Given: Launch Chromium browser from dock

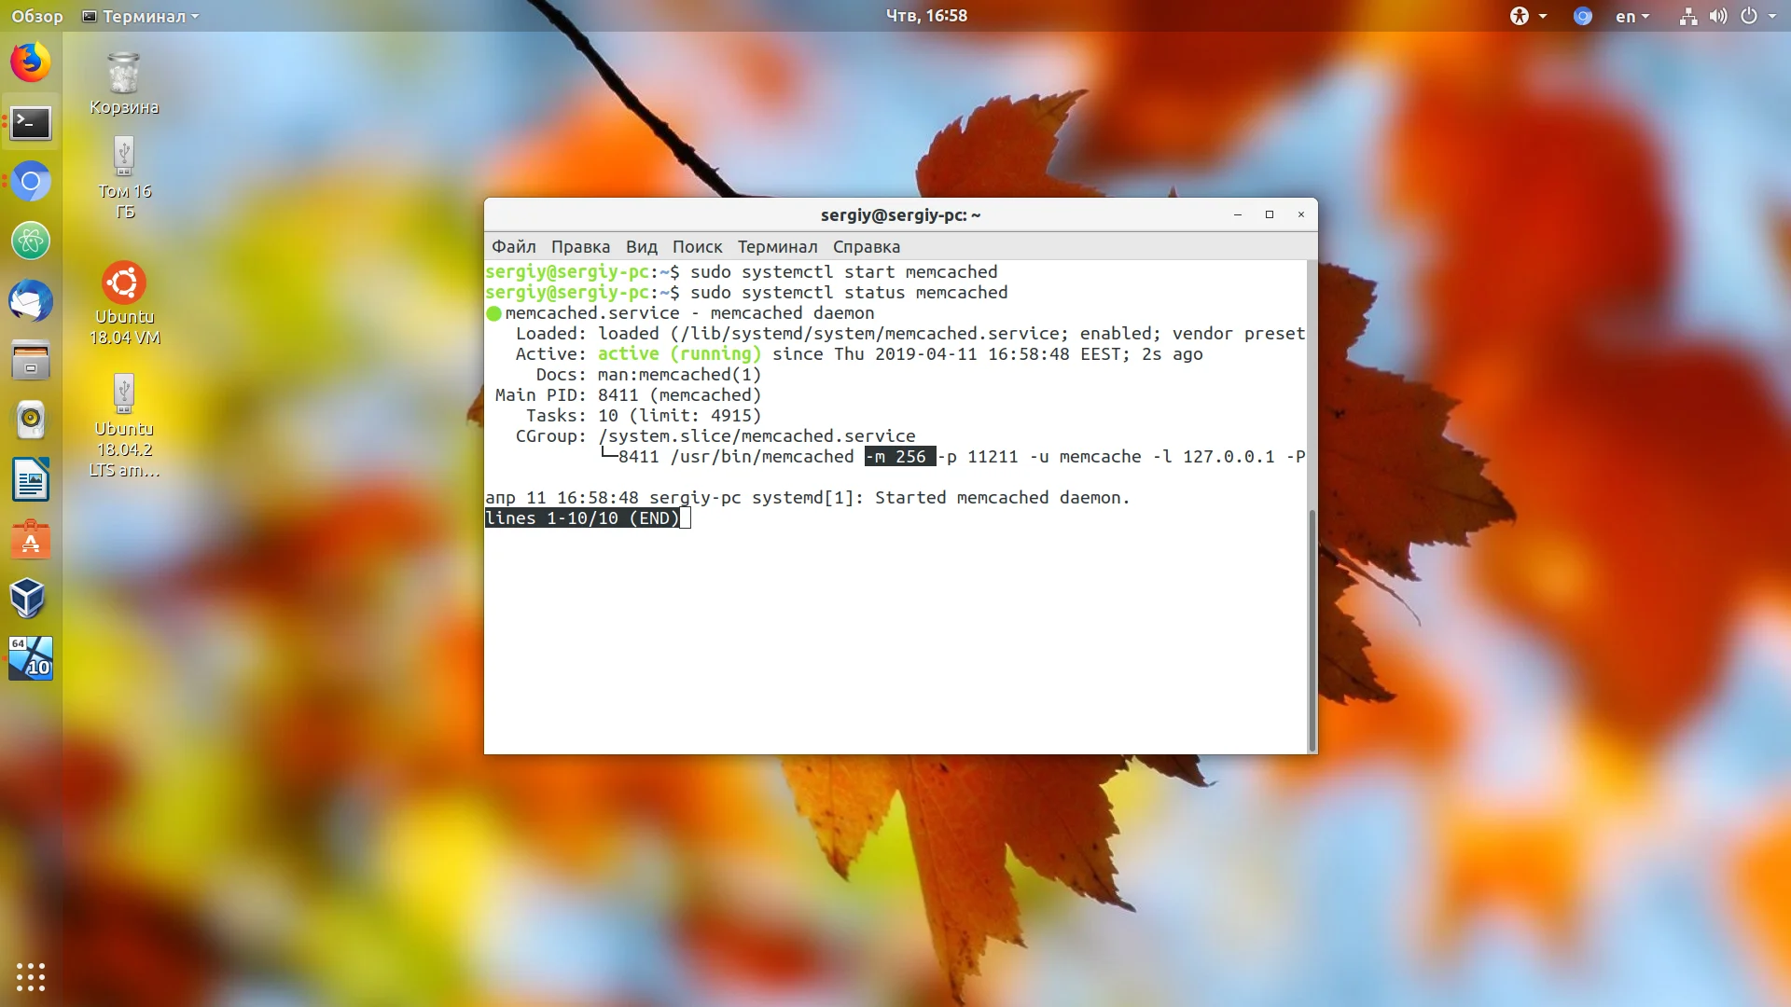Looking at the screenshot, I should click(30, 182).
